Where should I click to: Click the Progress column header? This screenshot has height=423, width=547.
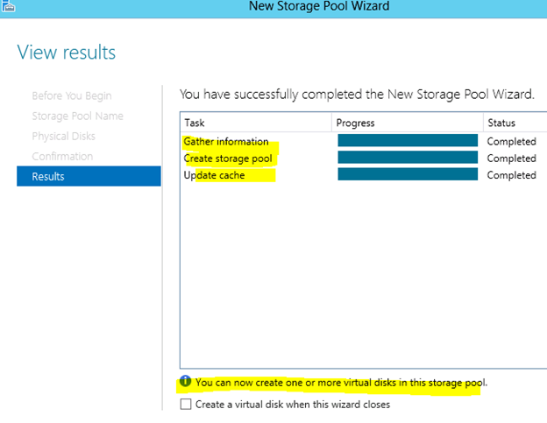coord(408,123)
